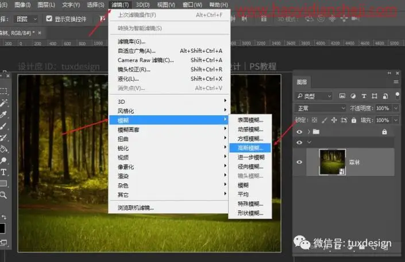Choose 高斯模糊... in blur submenu
Screen dimensions: 405x262
(250, 148)
